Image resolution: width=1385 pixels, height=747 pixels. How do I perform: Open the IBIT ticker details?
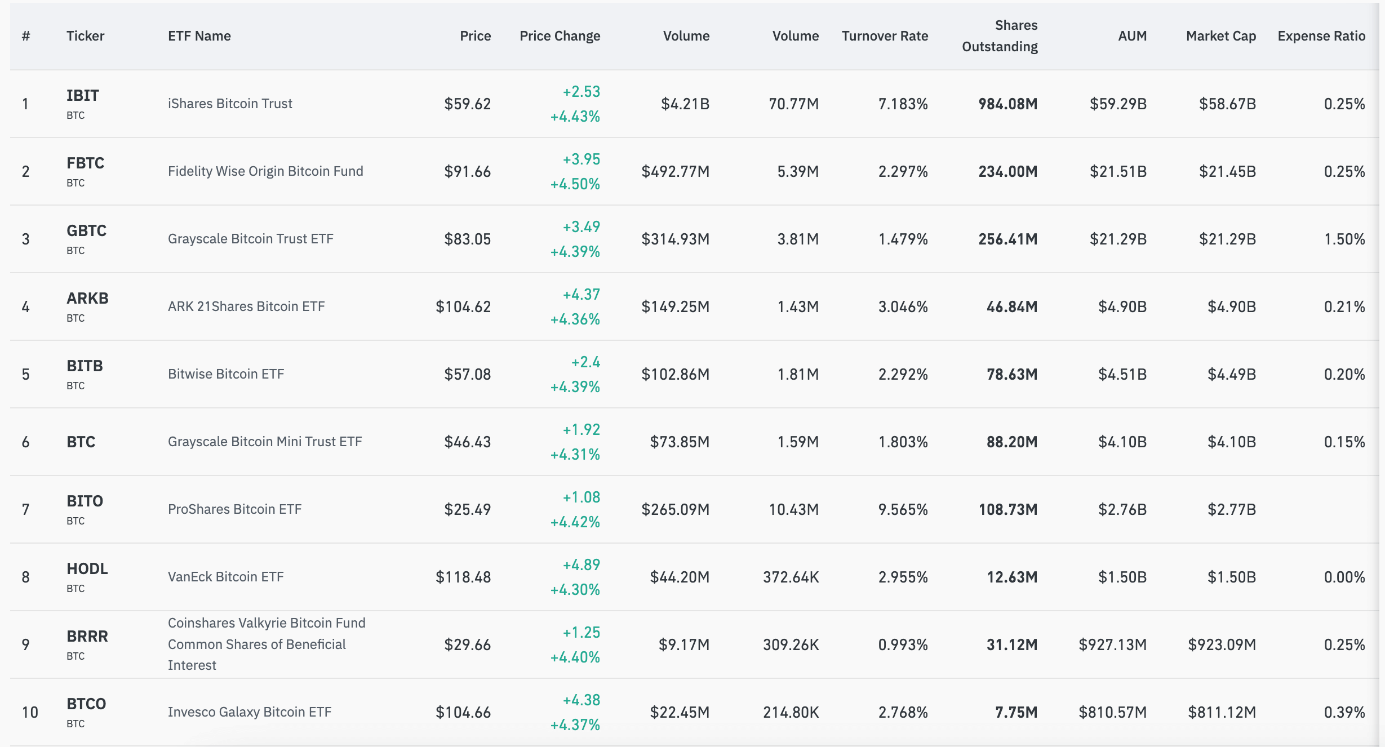(85, 96)
